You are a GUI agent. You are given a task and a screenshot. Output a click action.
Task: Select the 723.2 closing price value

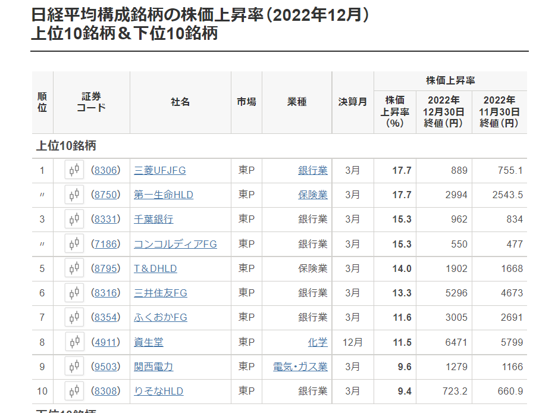[x=455, y=391]
